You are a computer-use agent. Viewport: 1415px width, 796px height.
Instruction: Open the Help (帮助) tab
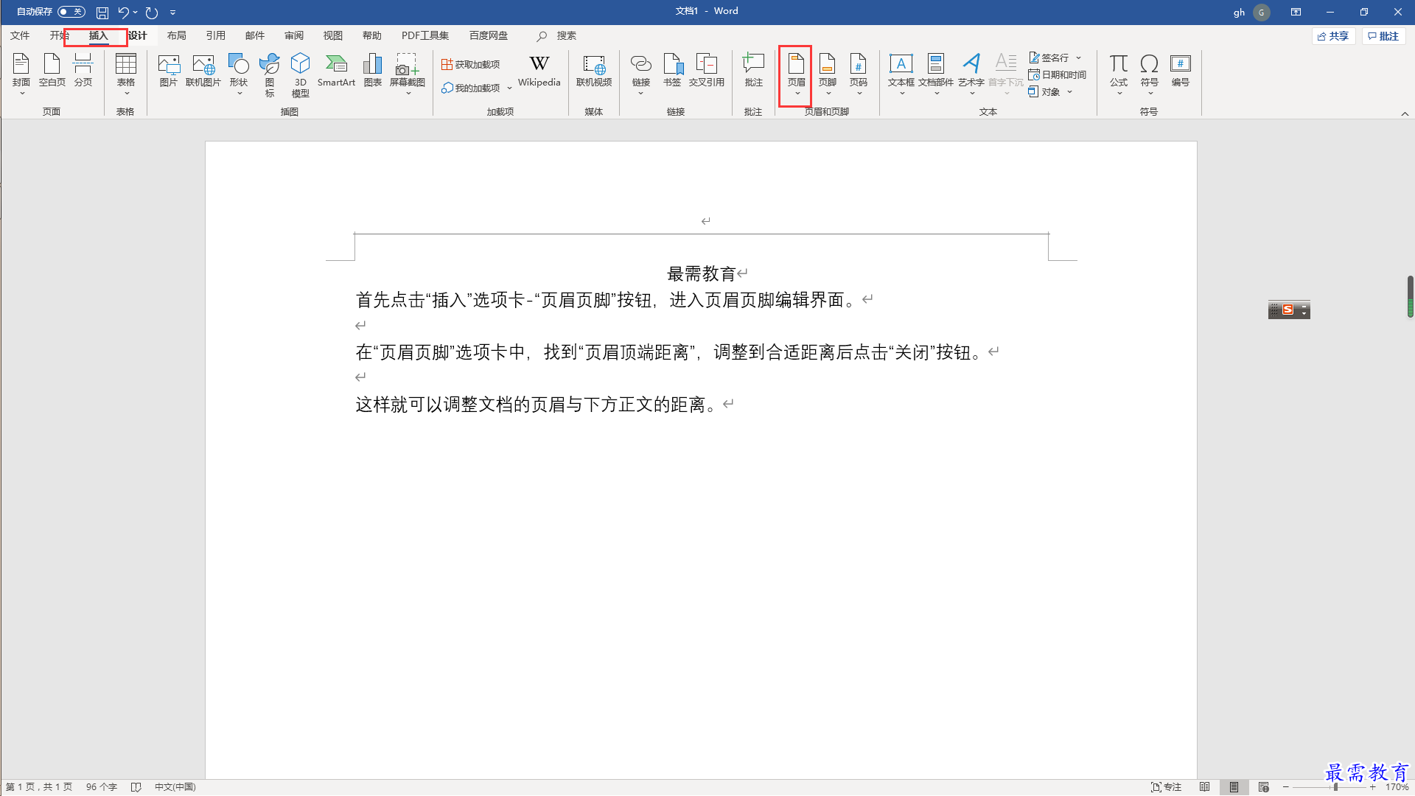click(372, 35)
